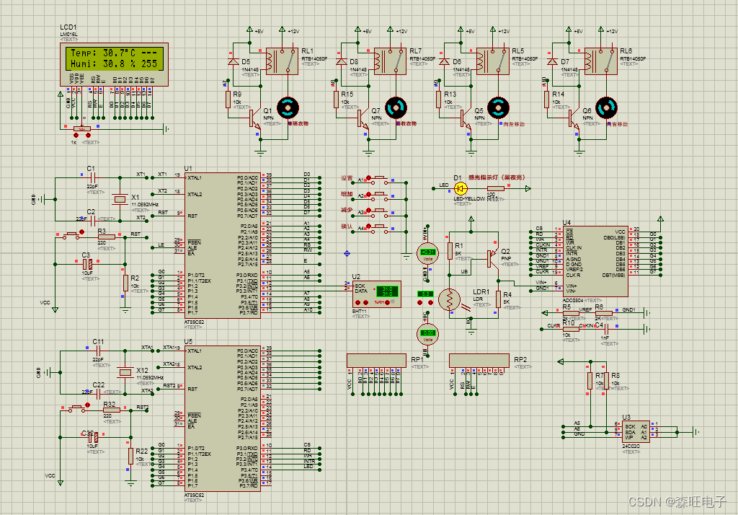Image resolution: width=738 pixels, height=515 pixels.
Task: Click the LDR value display 5.3
Action: click(x=425, y=294)
